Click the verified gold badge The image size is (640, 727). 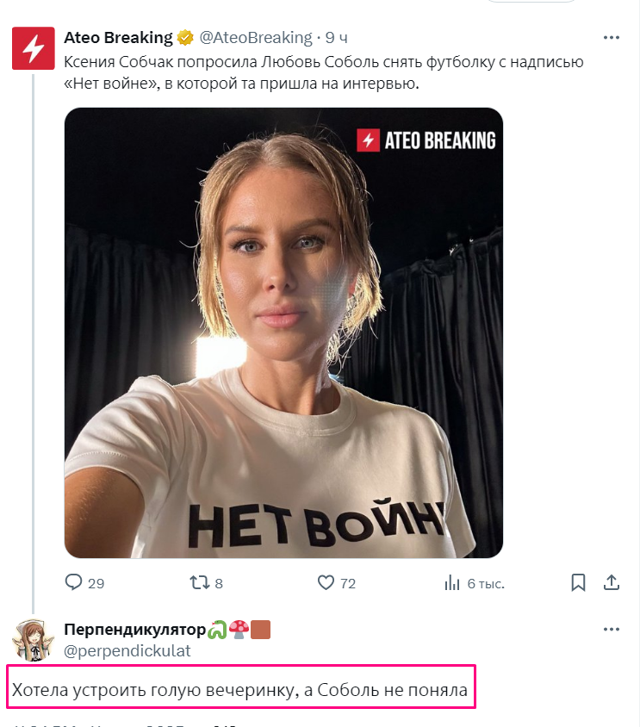(x=185, y=38)
